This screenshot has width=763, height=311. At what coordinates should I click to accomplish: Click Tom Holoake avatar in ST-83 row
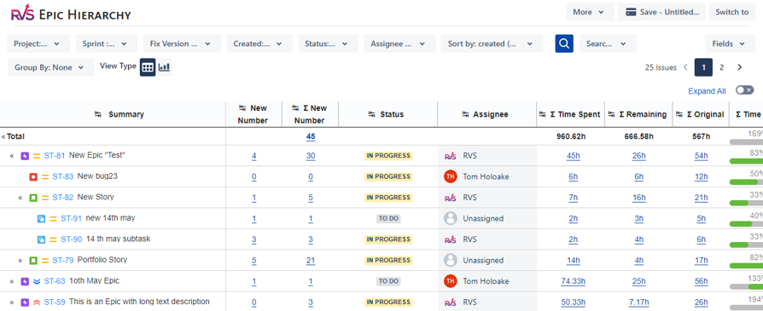[x=451, y=177]
